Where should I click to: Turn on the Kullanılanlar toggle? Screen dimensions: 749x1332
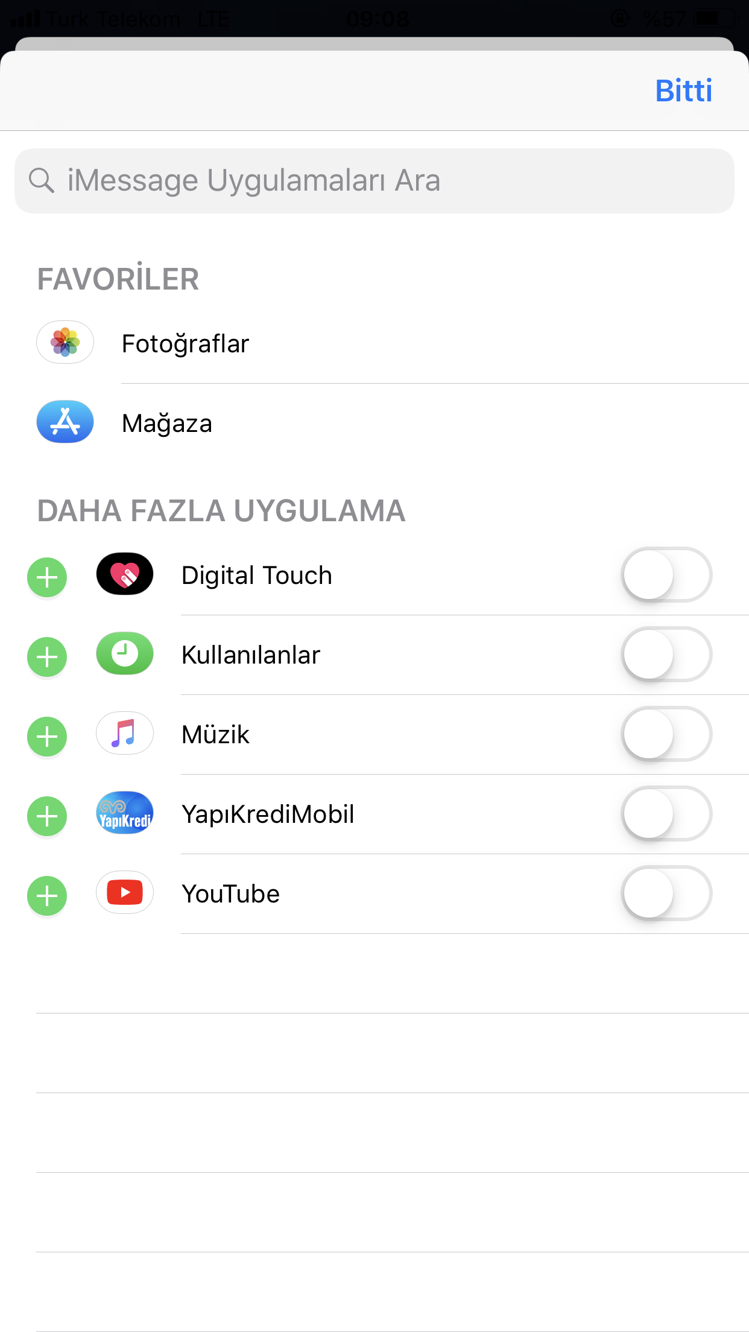click(666, 655)
